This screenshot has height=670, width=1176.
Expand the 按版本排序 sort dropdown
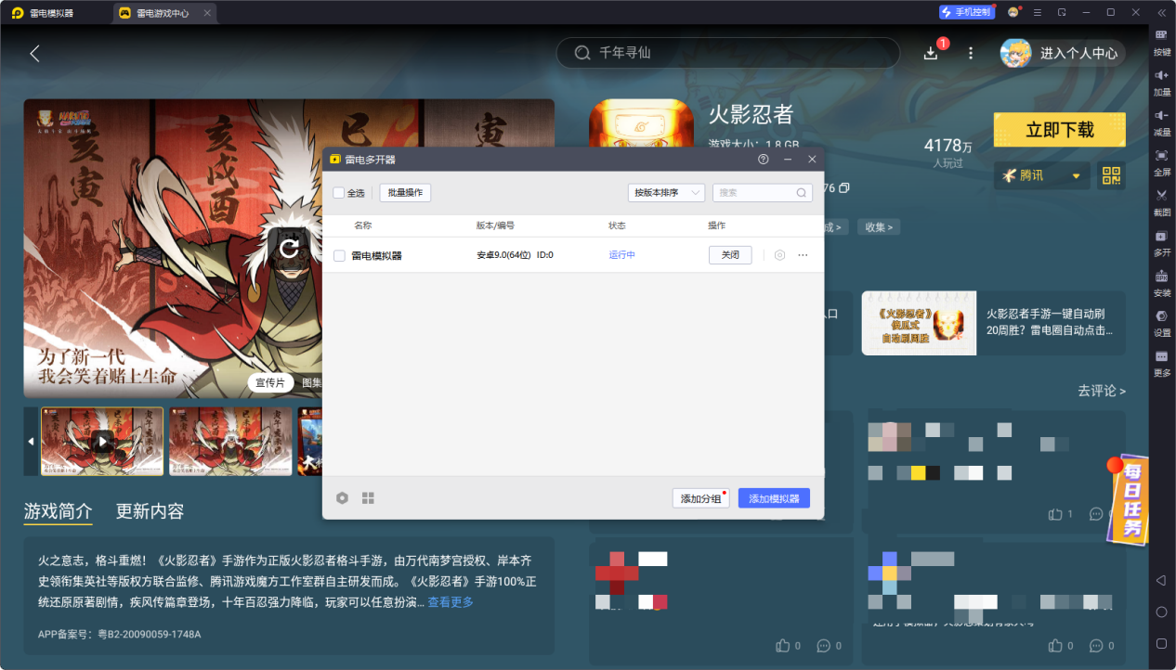(666, 193)
